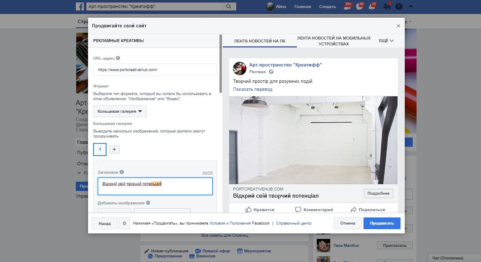Click the Заголовок headline text field
The width and height of the screenshot is (481, 262).
[x=155, y=186]
